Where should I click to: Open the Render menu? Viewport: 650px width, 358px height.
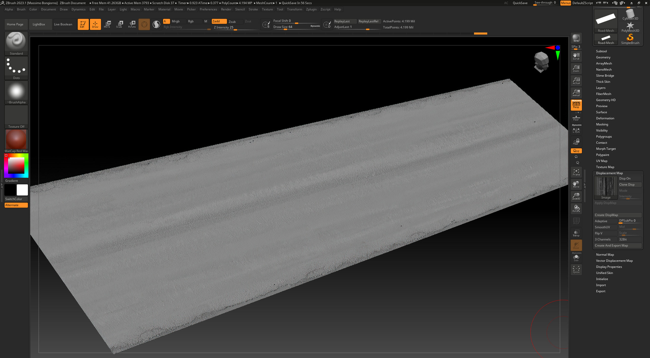pyautogui.click(x=226, y=9)
